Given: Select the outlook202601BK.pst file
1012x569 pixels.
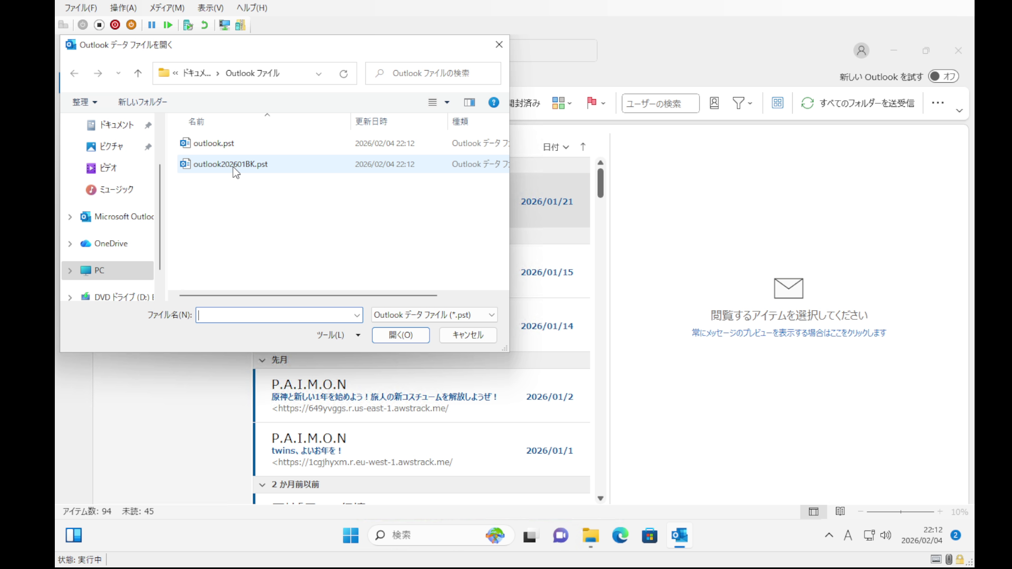Looking at the screenshot, I should click(230, 164).
